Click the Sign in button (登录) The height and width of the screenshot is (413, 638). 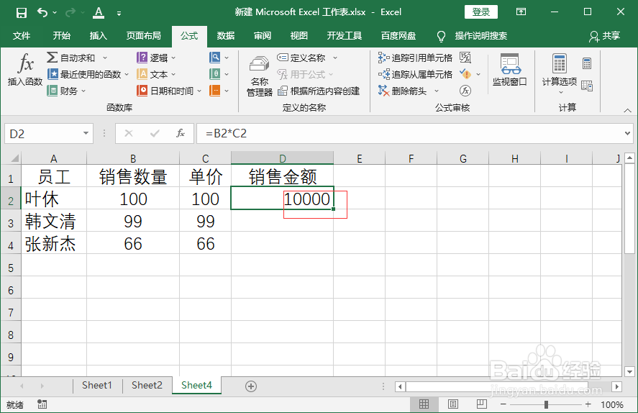point(481,12)
